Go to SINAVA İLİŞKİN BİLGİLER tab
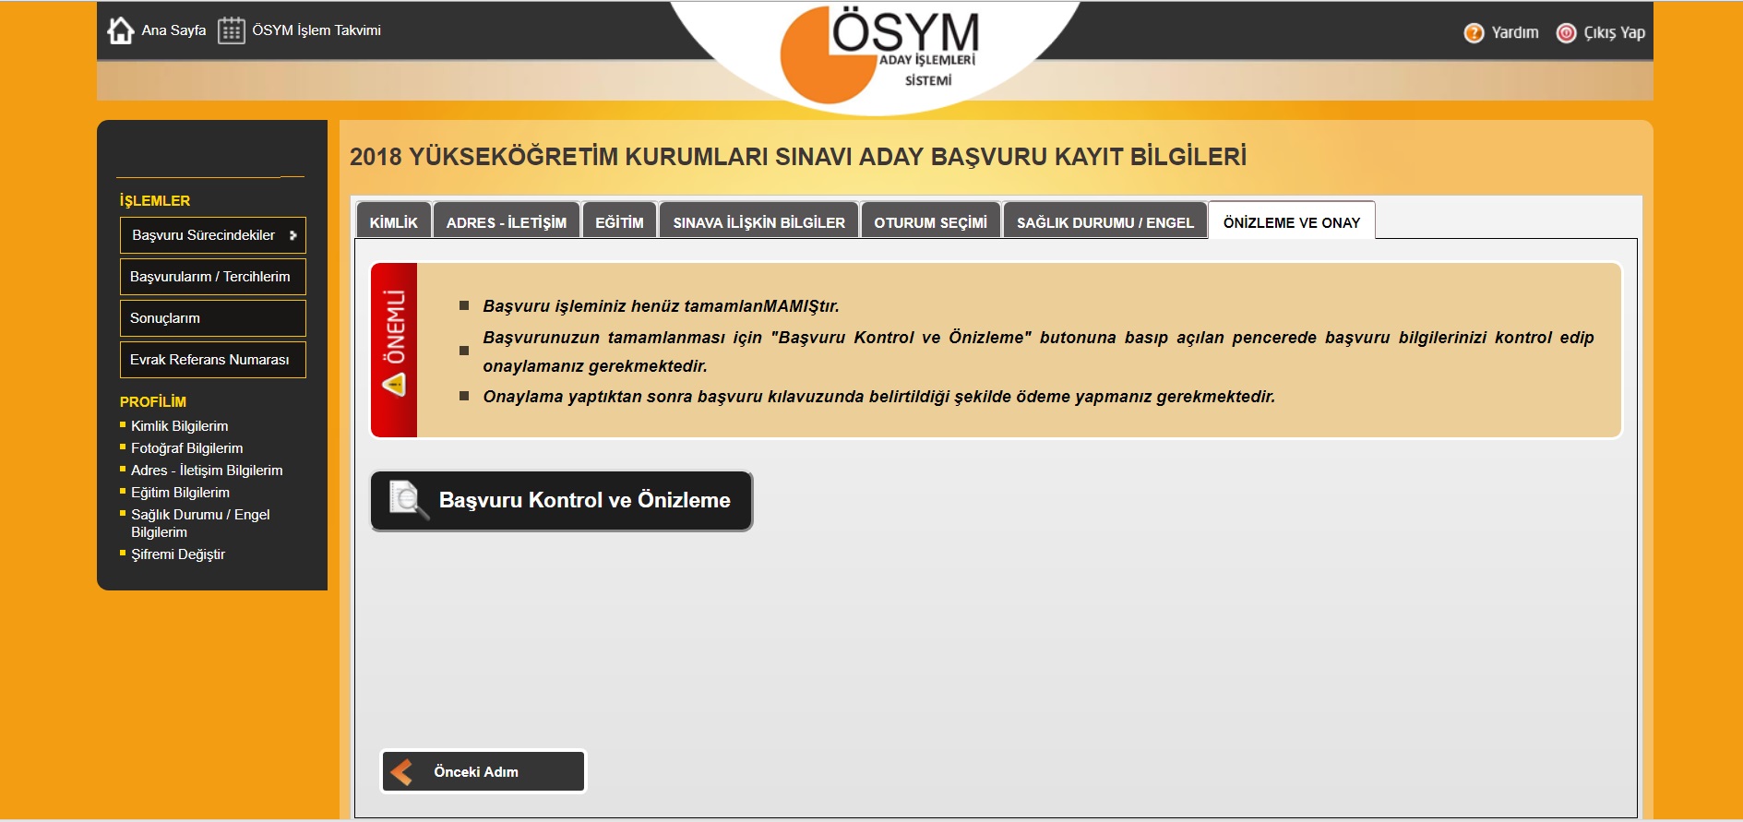This screenshot has width=1743, height=822. pos(758,220)
